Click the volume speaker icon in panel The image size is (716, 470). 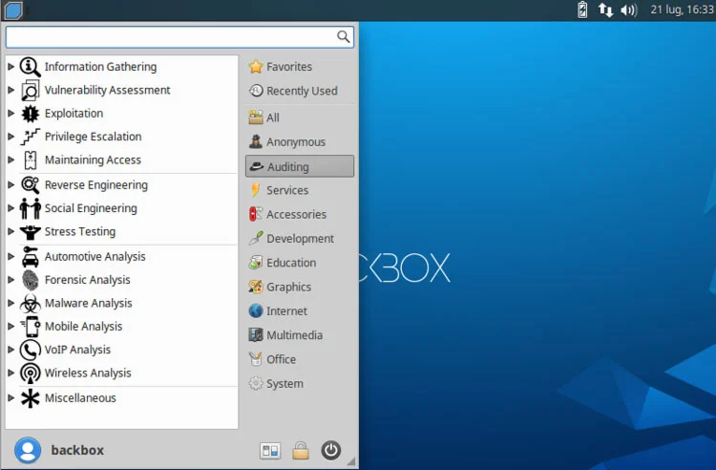629,10
